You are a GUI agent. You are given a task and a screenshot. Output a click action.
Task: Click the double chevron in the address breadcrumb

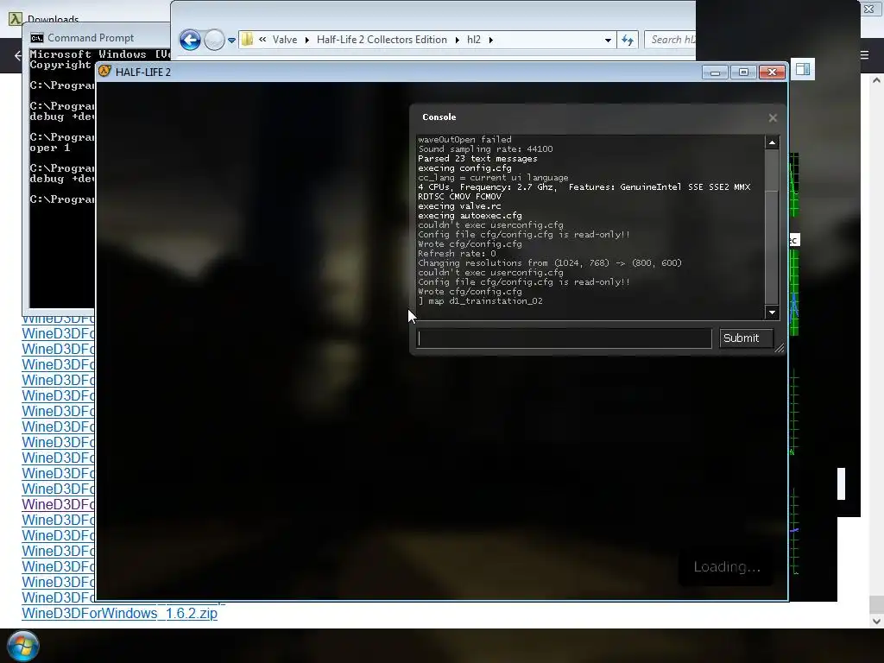point(262,40)
